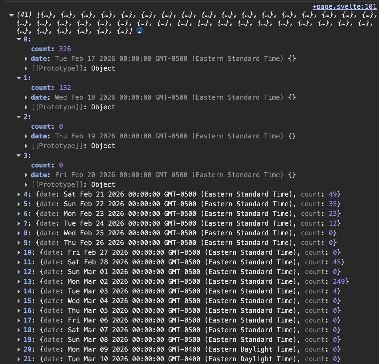Expand the Tue Feb 17 date object

point(26,59)
